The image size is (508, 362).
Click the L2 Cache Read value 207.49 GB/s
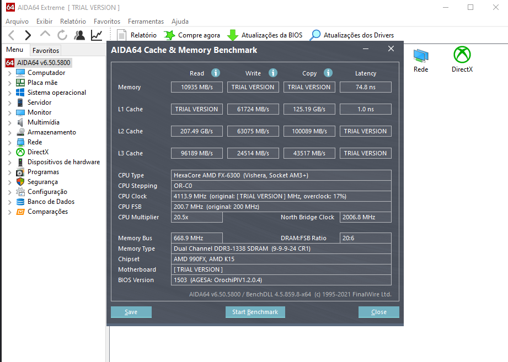(x=197, y=131)
